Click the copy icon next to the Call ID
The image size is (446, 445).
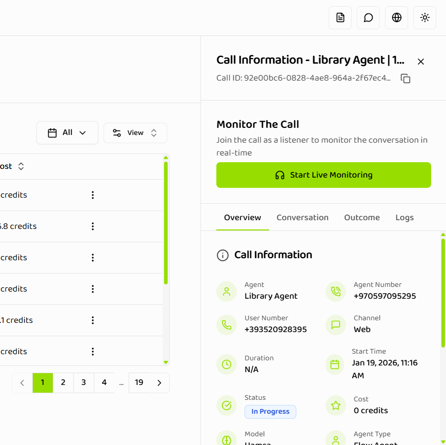[x=406, y=78]
